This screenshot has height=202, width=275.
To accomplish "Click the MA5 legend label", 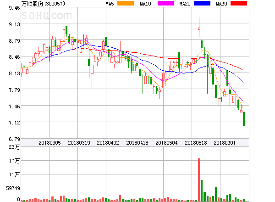I will 110,4.
